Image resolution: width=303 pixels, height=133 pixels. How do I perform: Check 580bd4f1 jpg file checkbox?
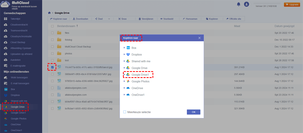click(x=53, y=74)
